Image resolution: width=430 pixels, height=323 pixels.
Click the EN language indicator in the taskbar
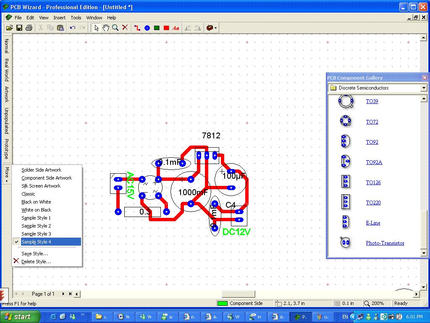345,317
